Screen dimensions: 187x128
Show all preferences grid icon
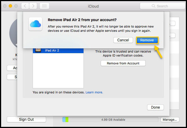click(44, 6)
